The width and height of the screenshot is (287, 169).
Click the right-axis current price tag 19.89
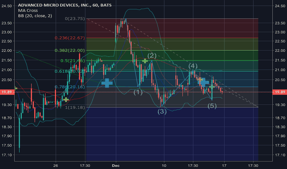point(280,92)
